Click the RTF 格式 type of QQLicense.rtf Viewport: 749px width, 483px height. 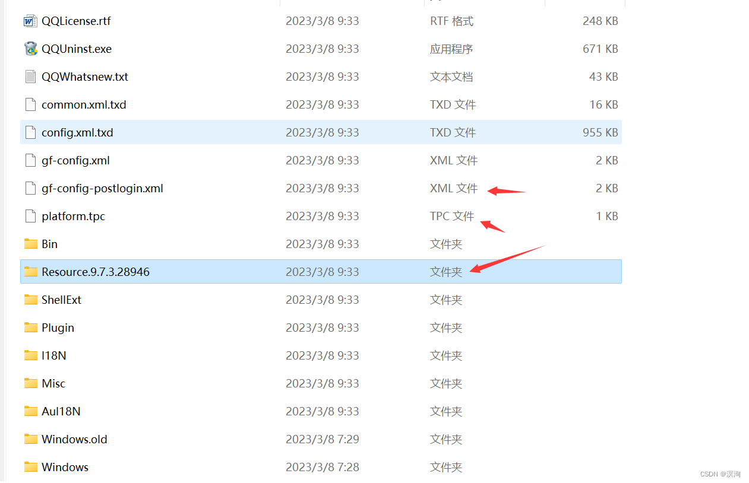[451, 21]
